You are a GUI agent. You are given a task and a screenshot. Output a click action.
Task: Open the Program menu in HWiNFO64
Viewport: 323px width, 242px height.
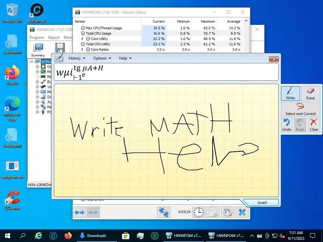click(x=37, y=37)
